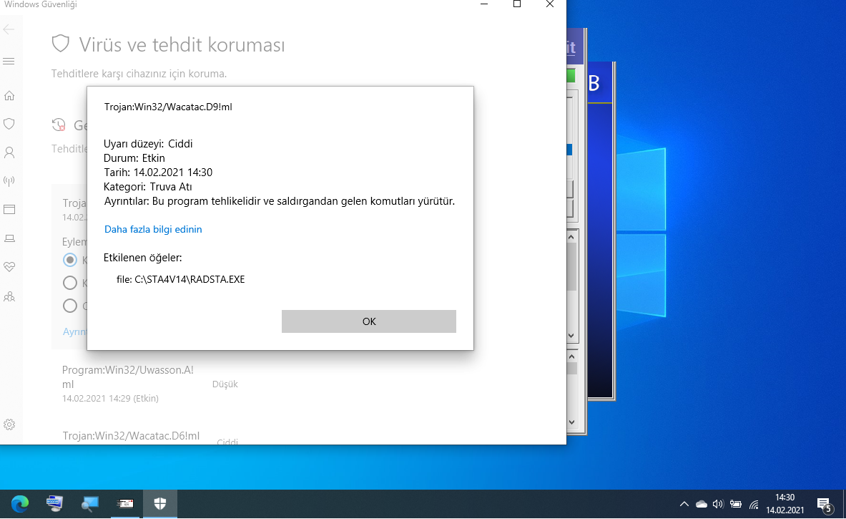Image resolution: width=846 pixels, height=519 pixels.
Task: Select the Virus protection shield icon
Action: coord(9,124)
